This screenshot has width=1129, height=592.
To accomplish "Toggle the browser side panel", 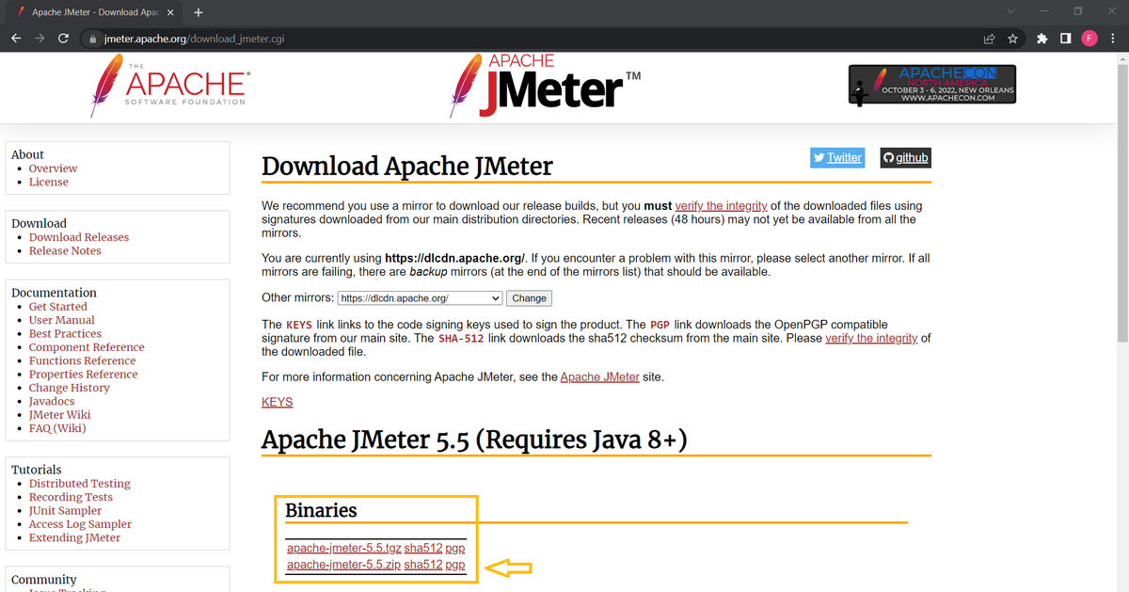I will coord(1065,40).
